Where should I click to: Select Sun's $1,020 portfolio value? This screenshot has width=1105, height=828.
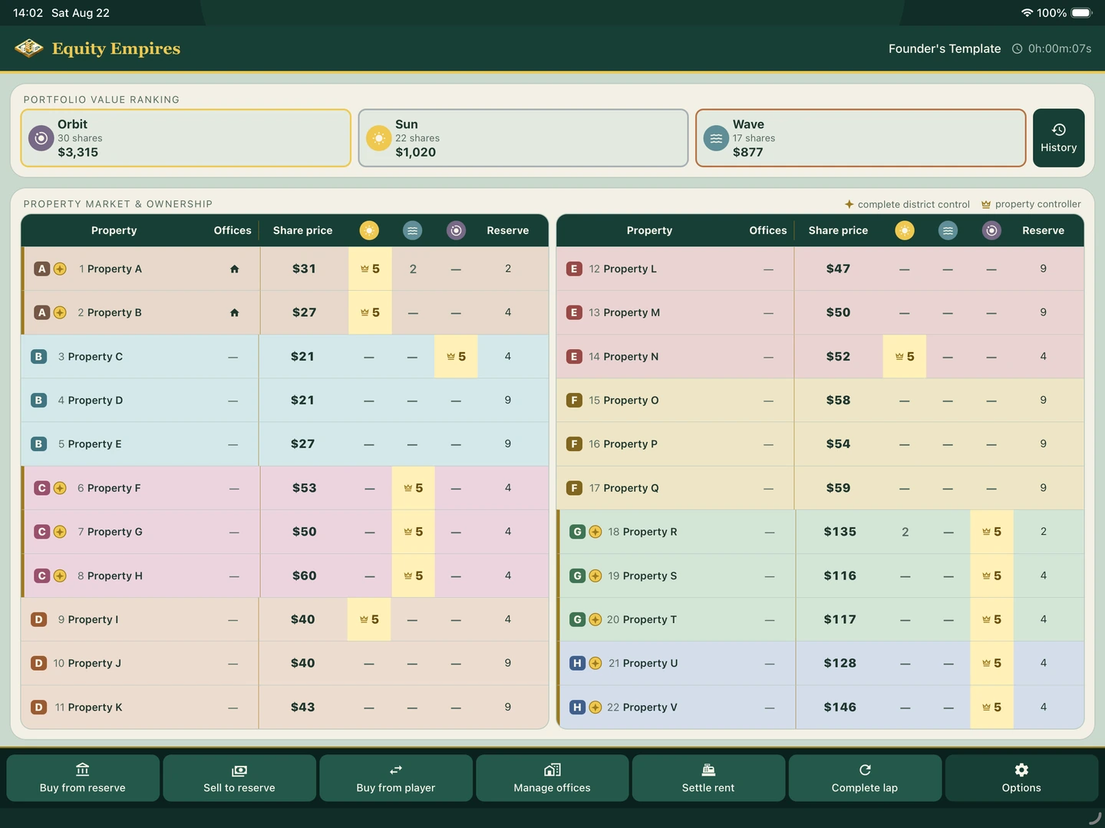click(416, 153)
